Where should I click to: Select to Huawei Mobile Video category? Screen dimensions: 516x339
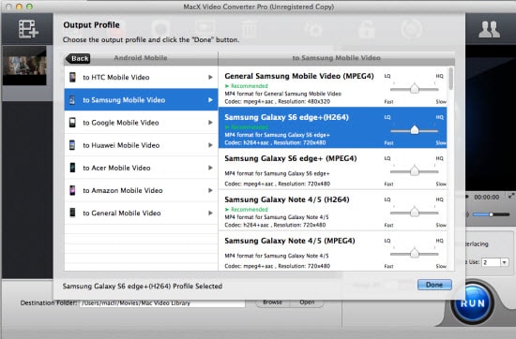pos(141,145)
